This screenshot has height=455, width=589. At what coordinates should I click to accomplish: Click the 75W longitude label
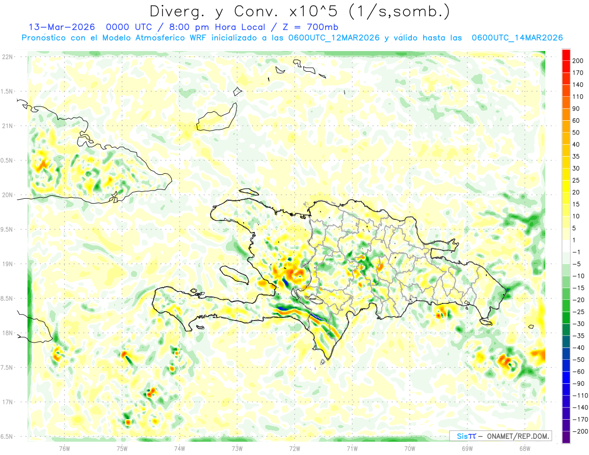[122, 448]
